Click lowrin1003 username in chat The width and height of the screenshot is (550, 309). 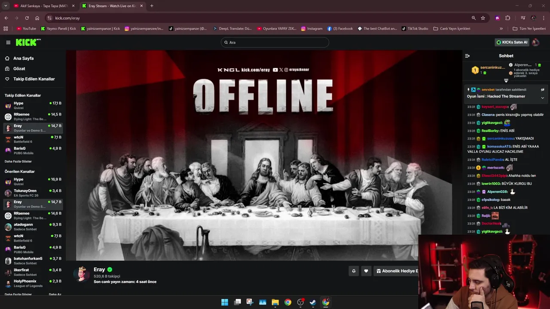491,184
